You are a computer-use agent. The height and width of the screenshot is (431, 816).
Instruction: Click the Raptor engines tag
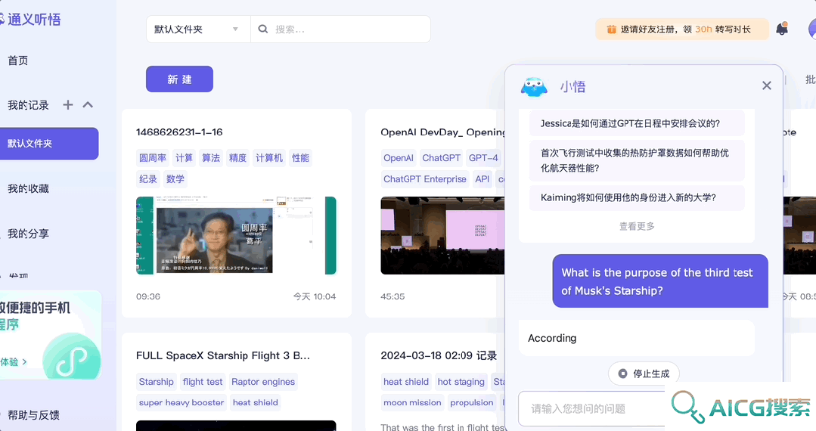[x=263, y=382]
